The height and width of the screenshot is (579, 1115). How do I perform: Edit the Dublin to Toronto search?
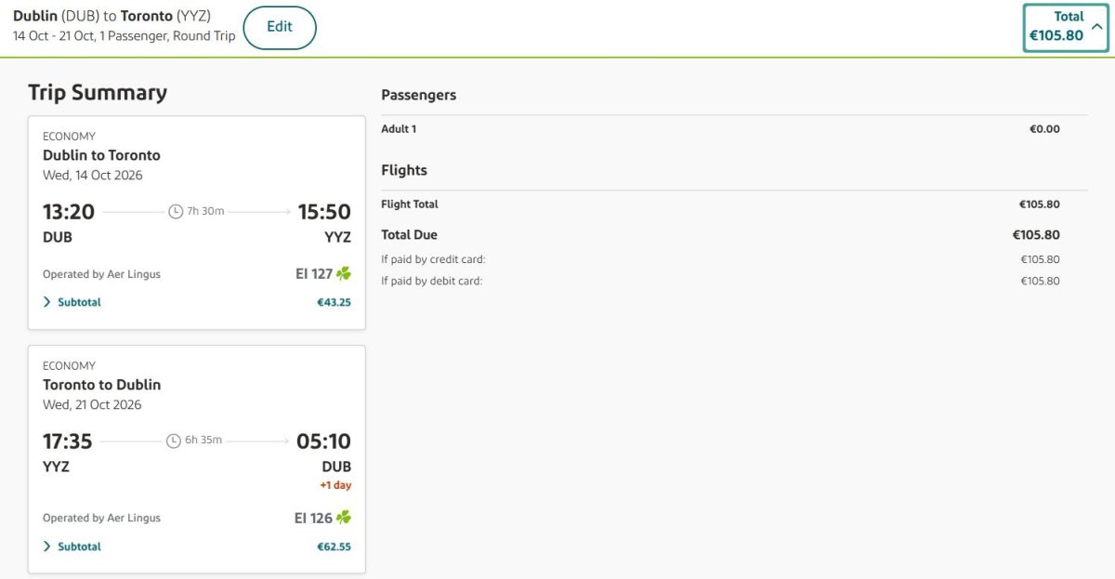[x=280, y=27]
